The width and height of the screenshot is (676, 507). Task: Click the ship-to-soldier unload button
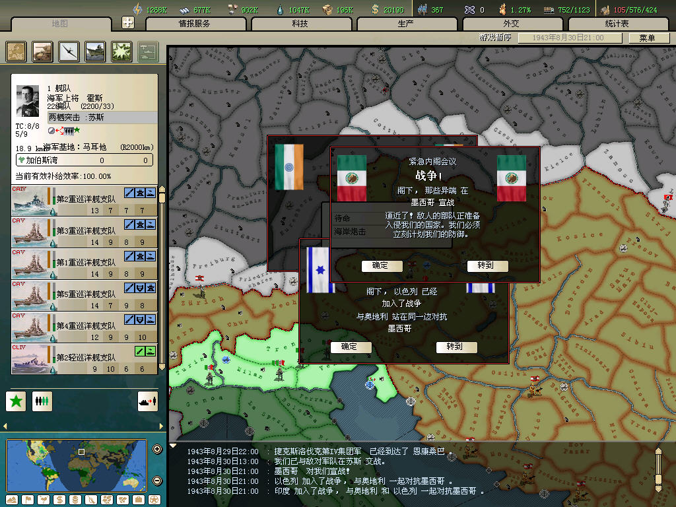click(147, 401)
